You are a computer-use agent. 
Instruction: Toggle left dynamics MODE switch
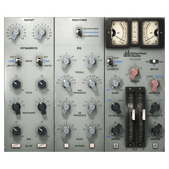coord(19,61)
